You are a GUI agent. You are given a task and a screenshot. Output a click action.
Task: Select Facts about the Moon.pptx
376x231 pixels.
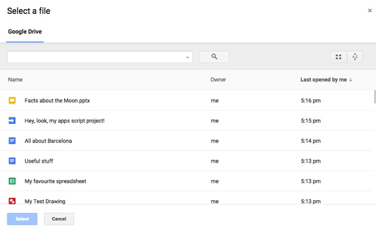click(57, 101)
